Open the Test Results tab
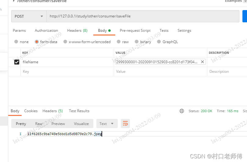Viewport: 247px width, 162px height. click(x=79, y=111)
